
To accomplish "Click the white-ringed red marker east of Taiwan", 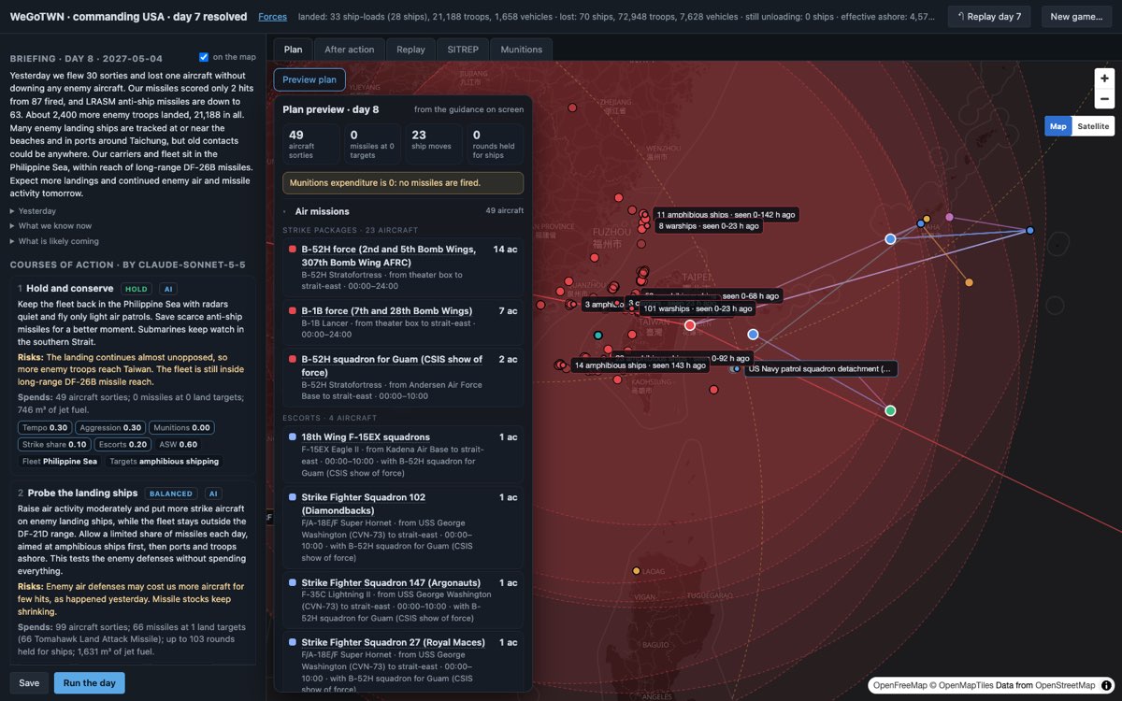I will point(690,325).
